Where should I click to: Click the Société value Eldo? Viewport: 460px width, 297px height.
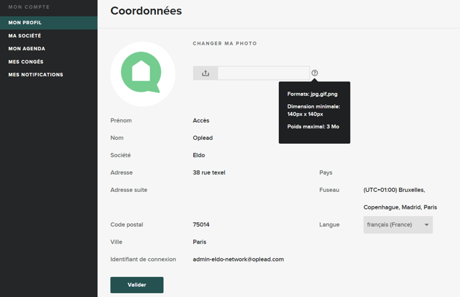click(199, 155)
